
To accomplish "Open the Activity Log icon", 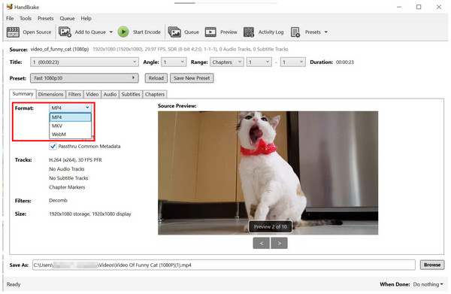I will 249,32.
